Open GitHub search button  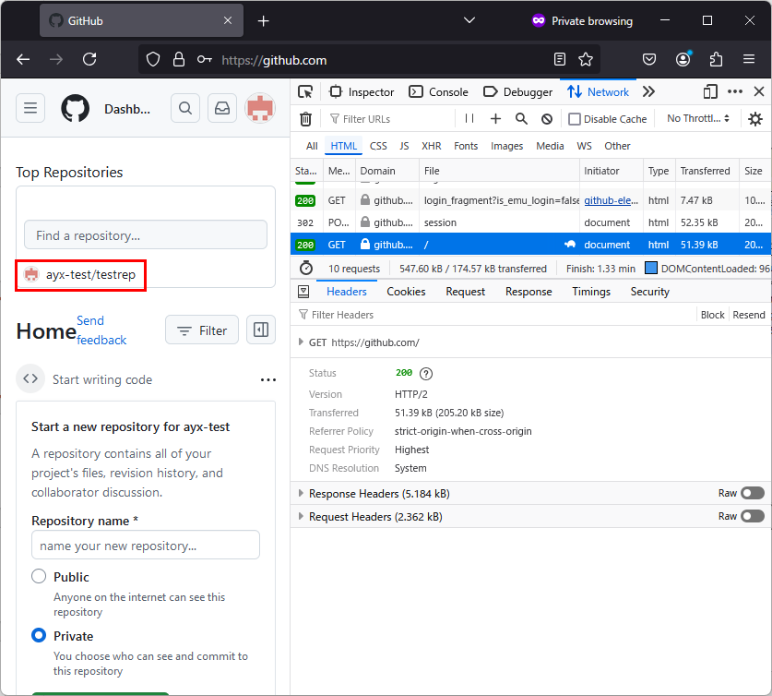click(185, 108)
